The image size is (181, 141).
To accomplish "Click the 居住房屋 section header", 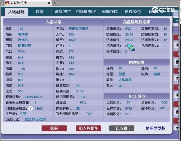I will point(137,62).
